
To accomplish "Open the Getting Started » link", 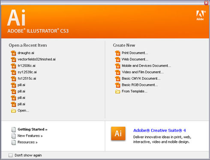I will pos(33,130).
